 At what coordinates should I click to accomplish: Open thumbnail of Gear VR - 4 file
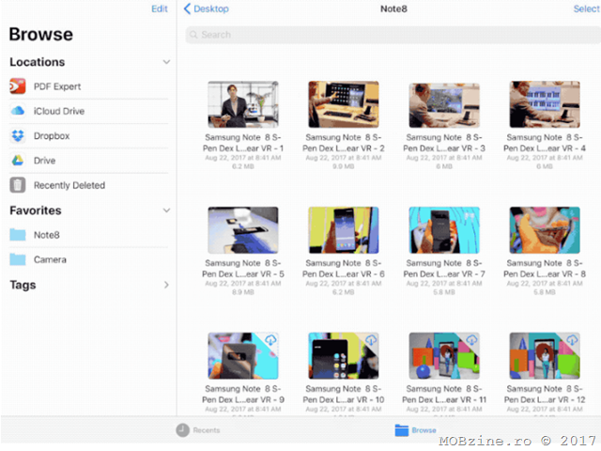tap(545, 104)
